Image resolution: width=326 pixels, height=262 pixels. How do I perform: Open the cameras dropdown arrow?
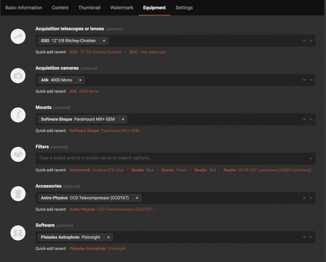click(x=311, y=80)
